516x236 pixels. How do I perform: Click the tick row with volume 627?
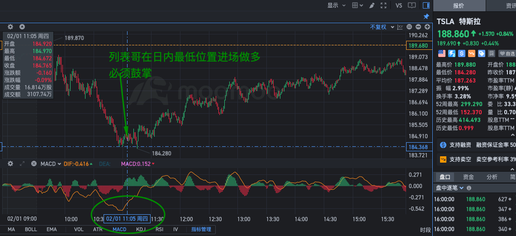[474, 199]
